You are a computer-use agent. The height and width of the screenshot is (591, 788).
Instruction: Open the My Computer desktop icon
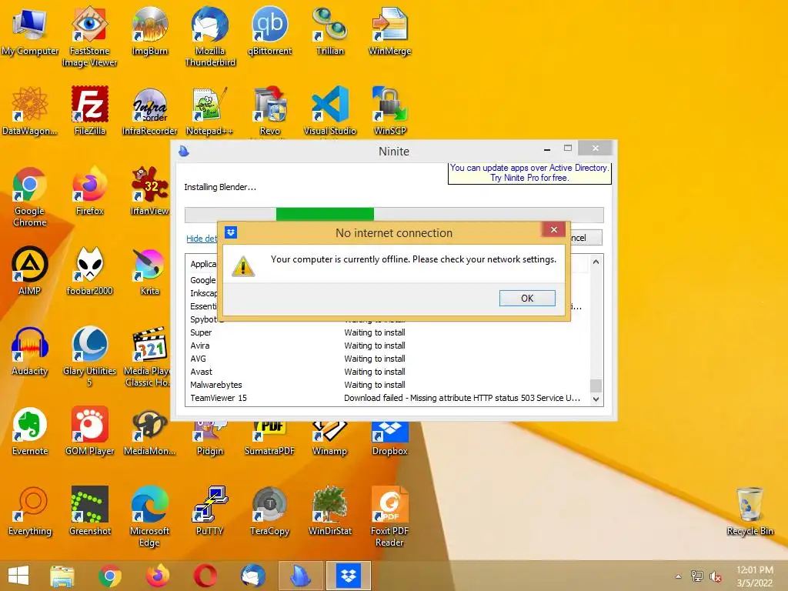click(30, 31)
